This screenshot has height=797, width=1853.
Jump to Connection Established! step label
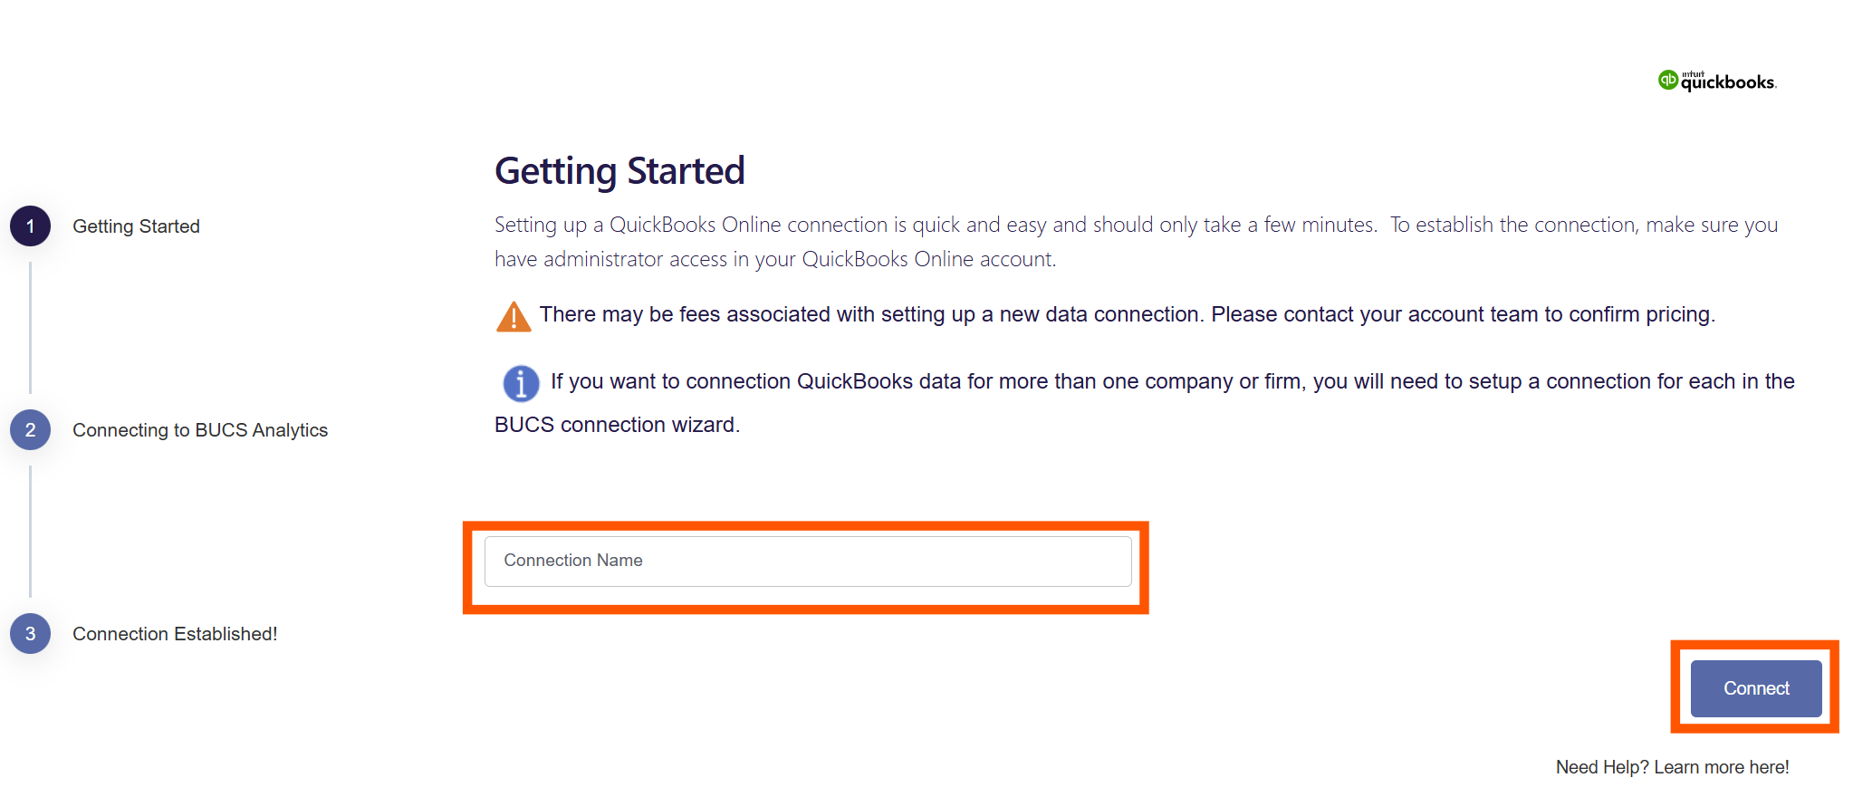point(175,634)
